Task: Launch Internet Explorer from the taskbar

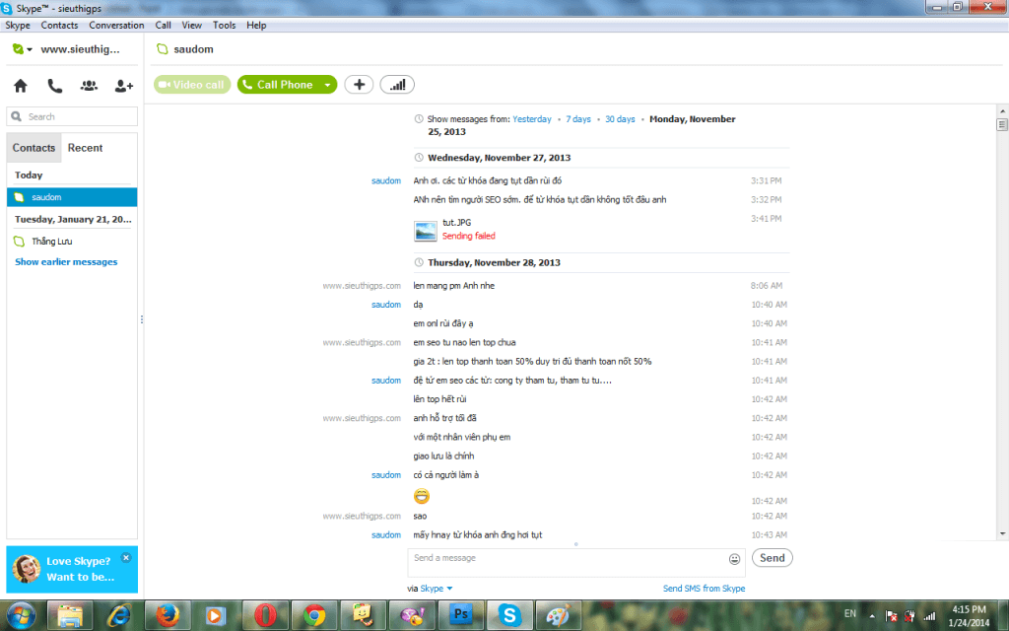Action: click(x=119, y=615)
